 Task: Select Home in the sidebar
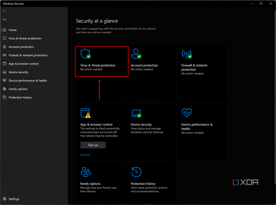pos(13,30)
